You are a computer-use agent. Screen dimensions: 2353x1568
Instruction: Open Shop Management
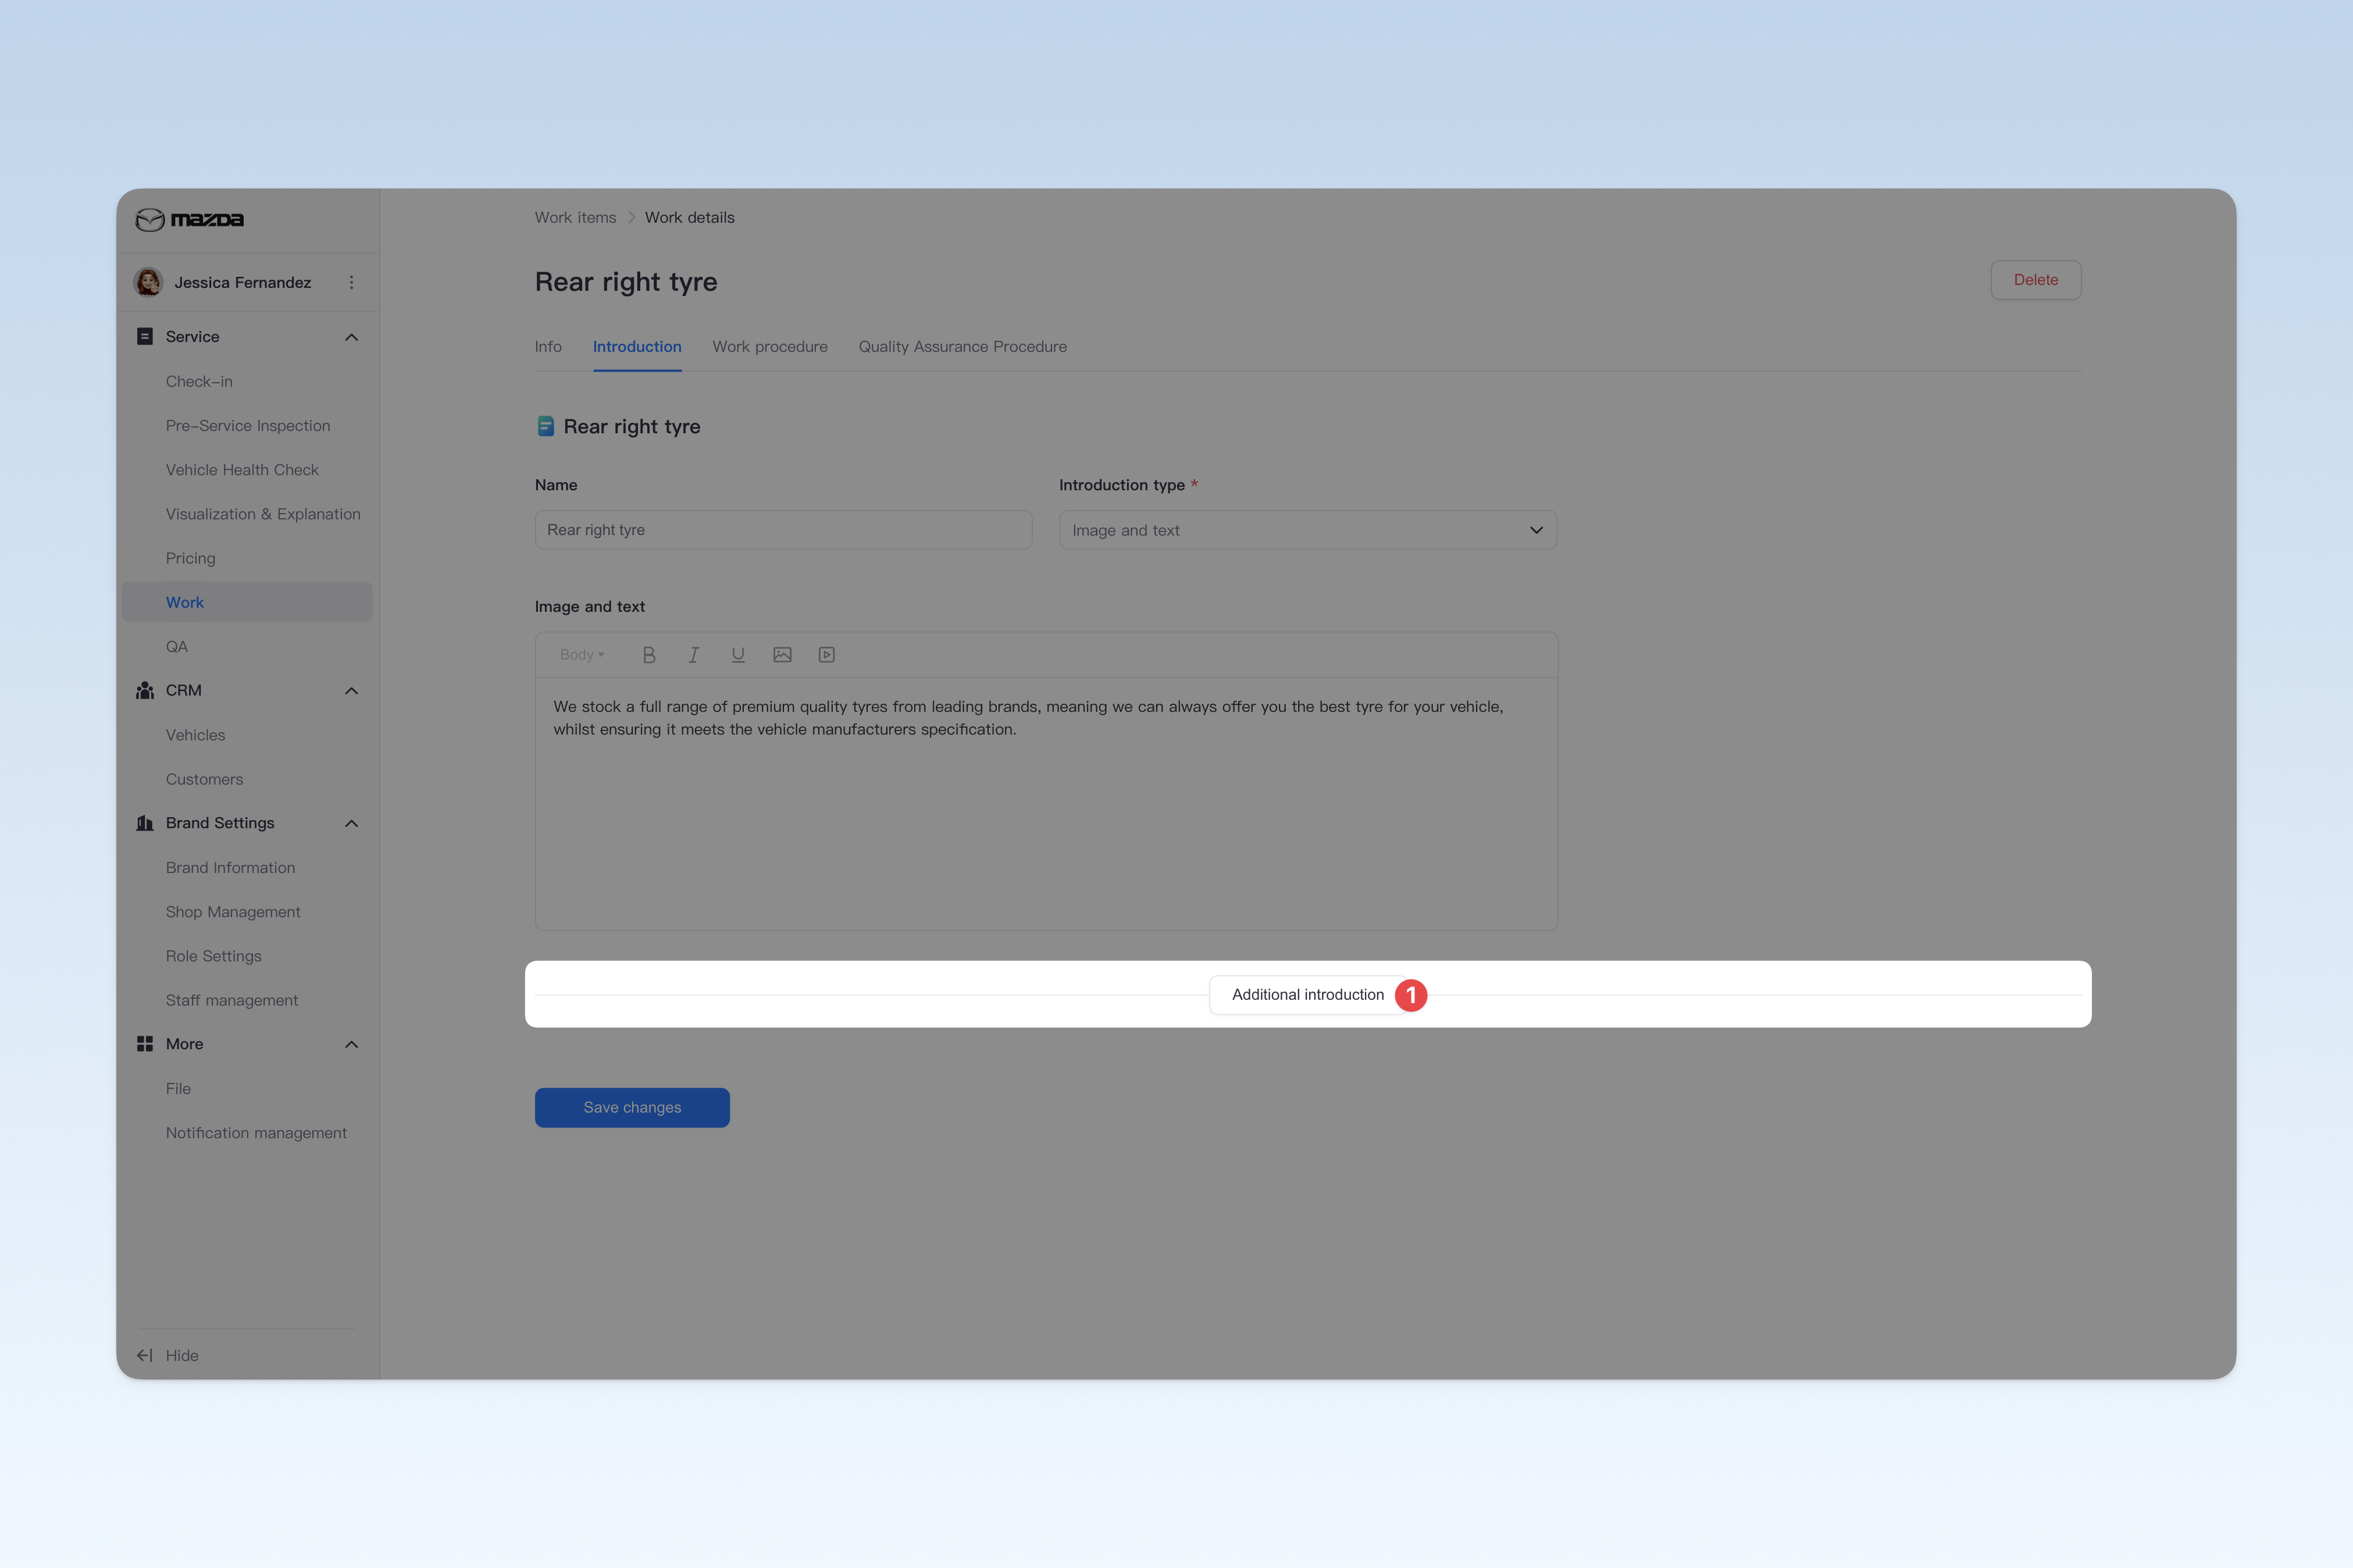pyautogui.click(x=233, y=912)
